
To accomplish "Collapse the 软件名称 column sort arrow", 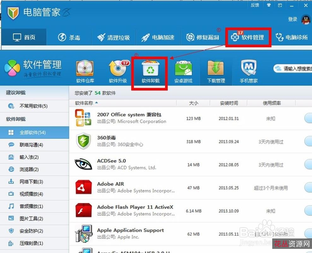I will [x=97, y=103].
